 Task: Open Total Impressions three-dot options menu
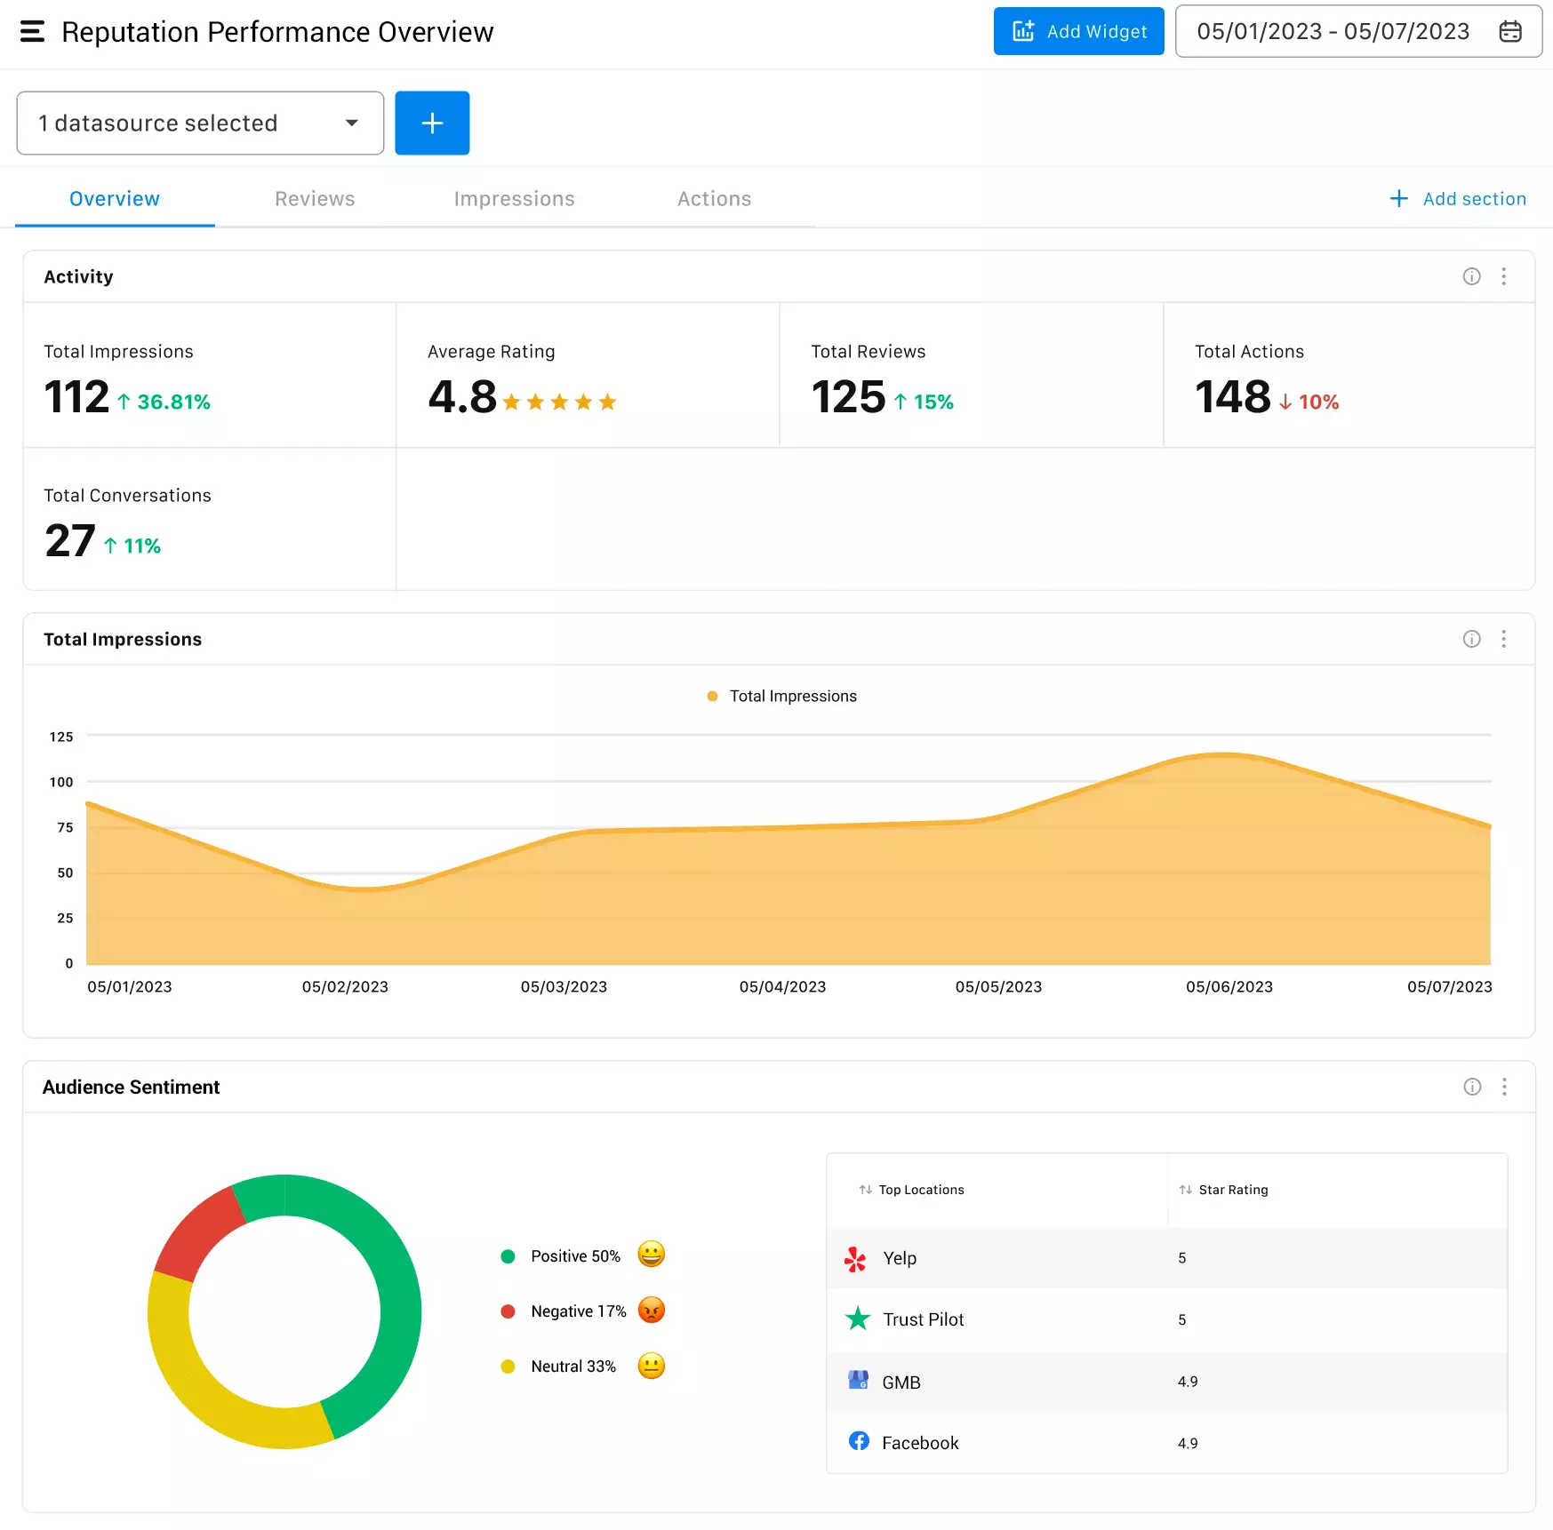click(1503, 639)
